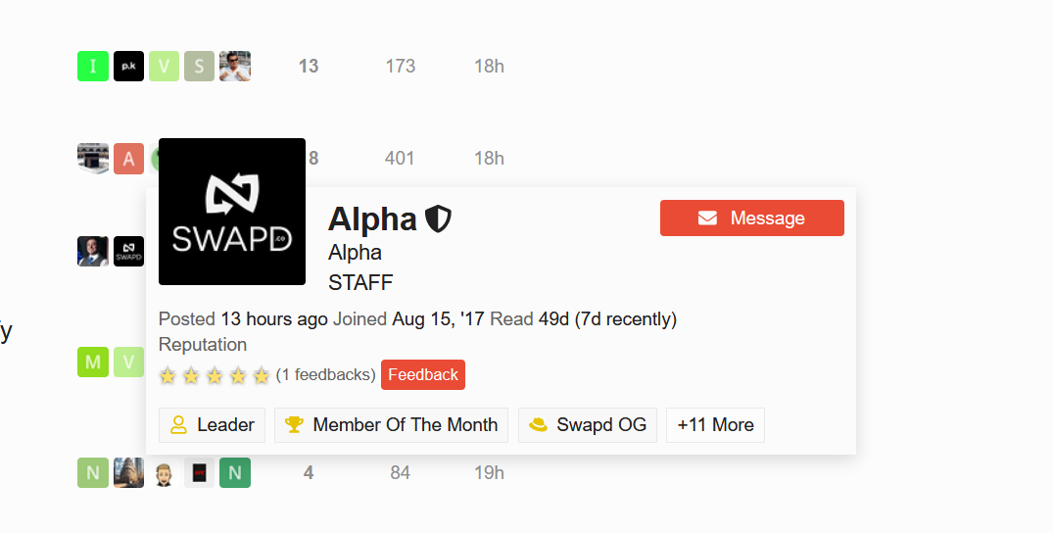Click the red Feedback button
Screen dimensions: 1053x533
pyautogui.click(x=423, y=374)
